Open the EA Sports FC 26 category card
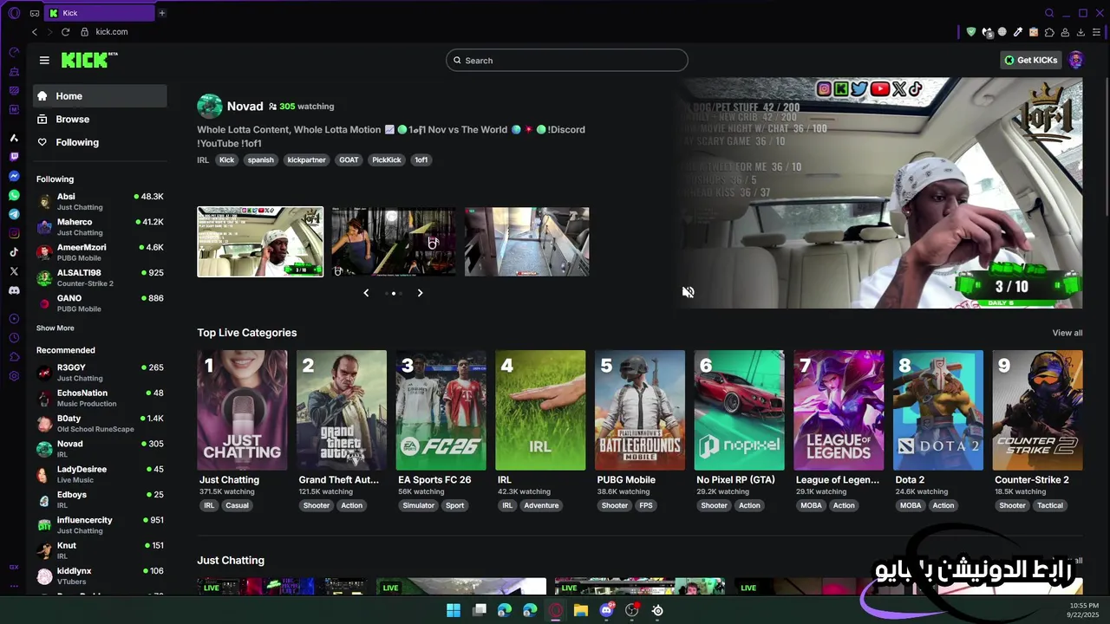 (x=441, y=410)
